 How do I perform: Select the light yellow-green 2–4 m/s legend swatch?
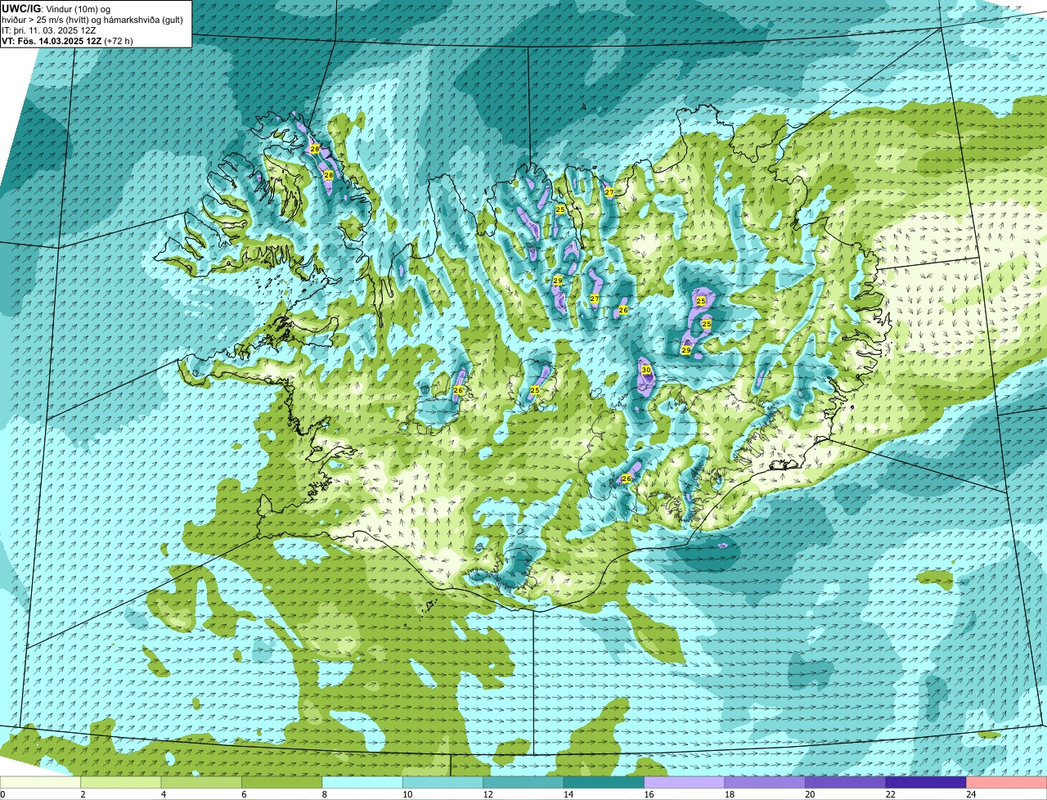[122, 782]
